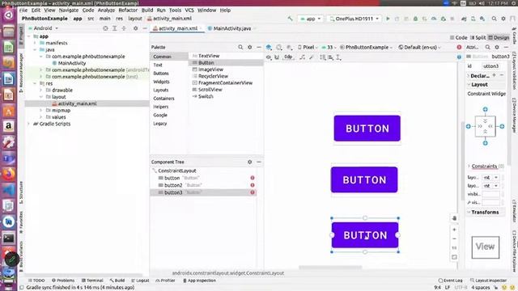Switch editor to Split view mode

pos(478,38)
